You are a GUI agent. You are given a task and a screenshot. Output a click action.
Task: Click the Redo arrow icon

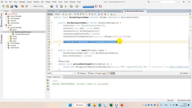pyautogui.click(x=27, y=6)
